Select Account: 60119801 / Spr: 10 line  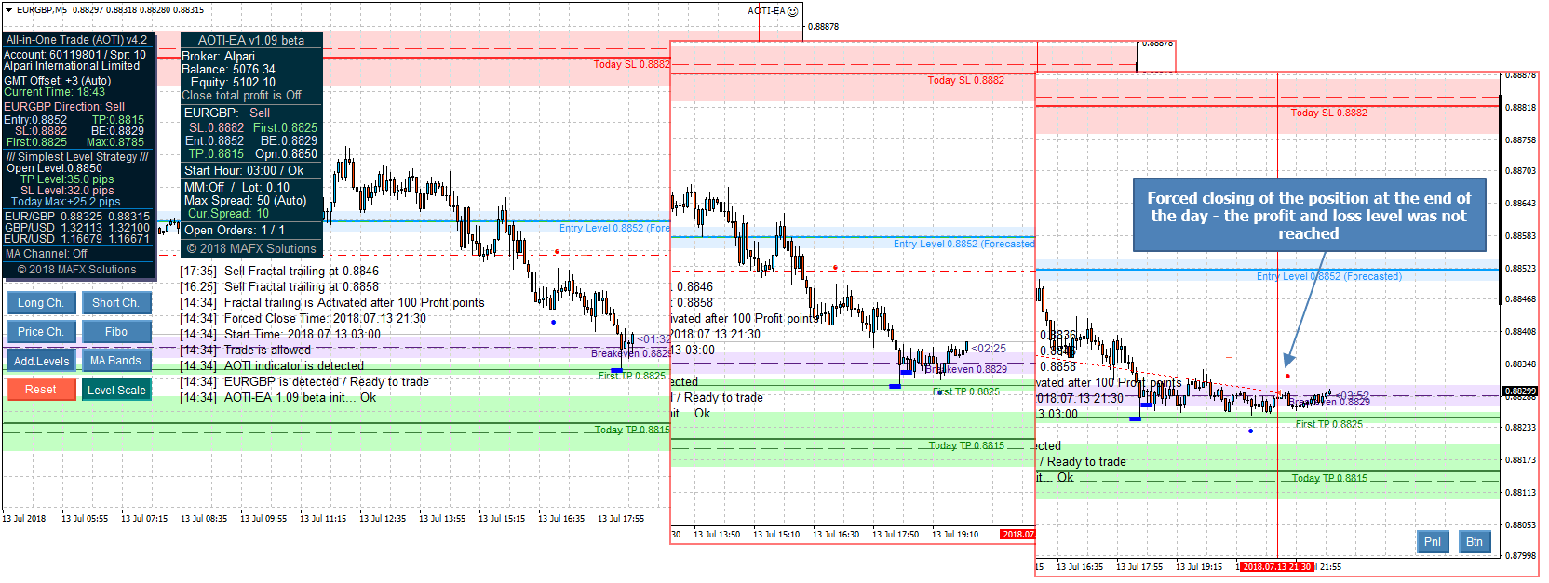tap(75, 55)
